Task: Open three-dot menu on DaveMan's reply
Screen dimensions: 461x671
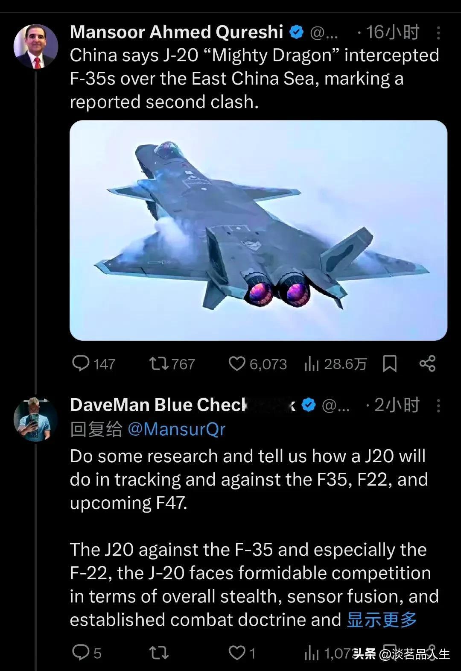Action: coord(438,405)
